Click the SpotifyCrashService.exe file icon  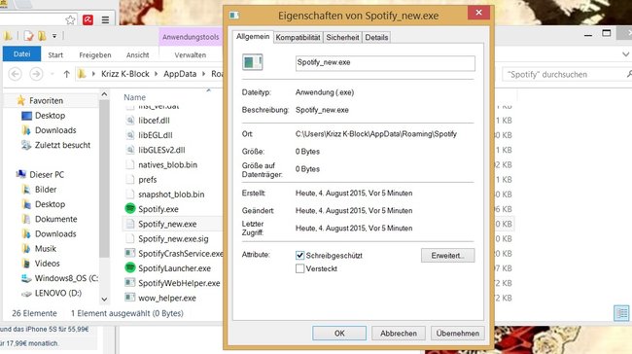[x=129, y=253]
